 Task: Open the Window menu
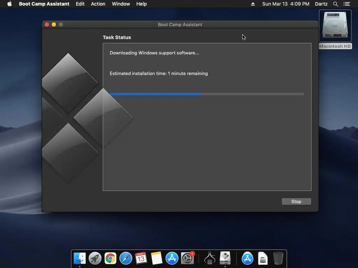tap(121, 4)
